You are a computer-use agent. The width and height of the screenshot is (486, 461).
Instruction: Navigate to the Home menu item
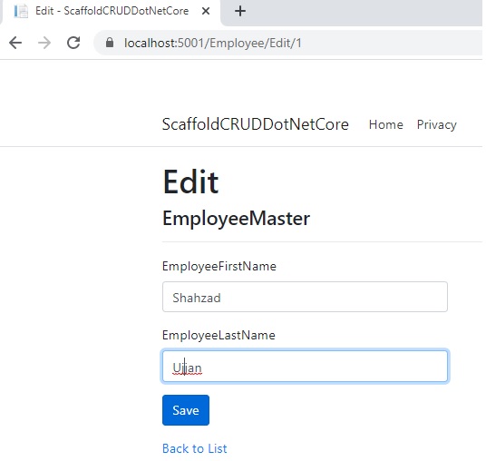[386, 124]
